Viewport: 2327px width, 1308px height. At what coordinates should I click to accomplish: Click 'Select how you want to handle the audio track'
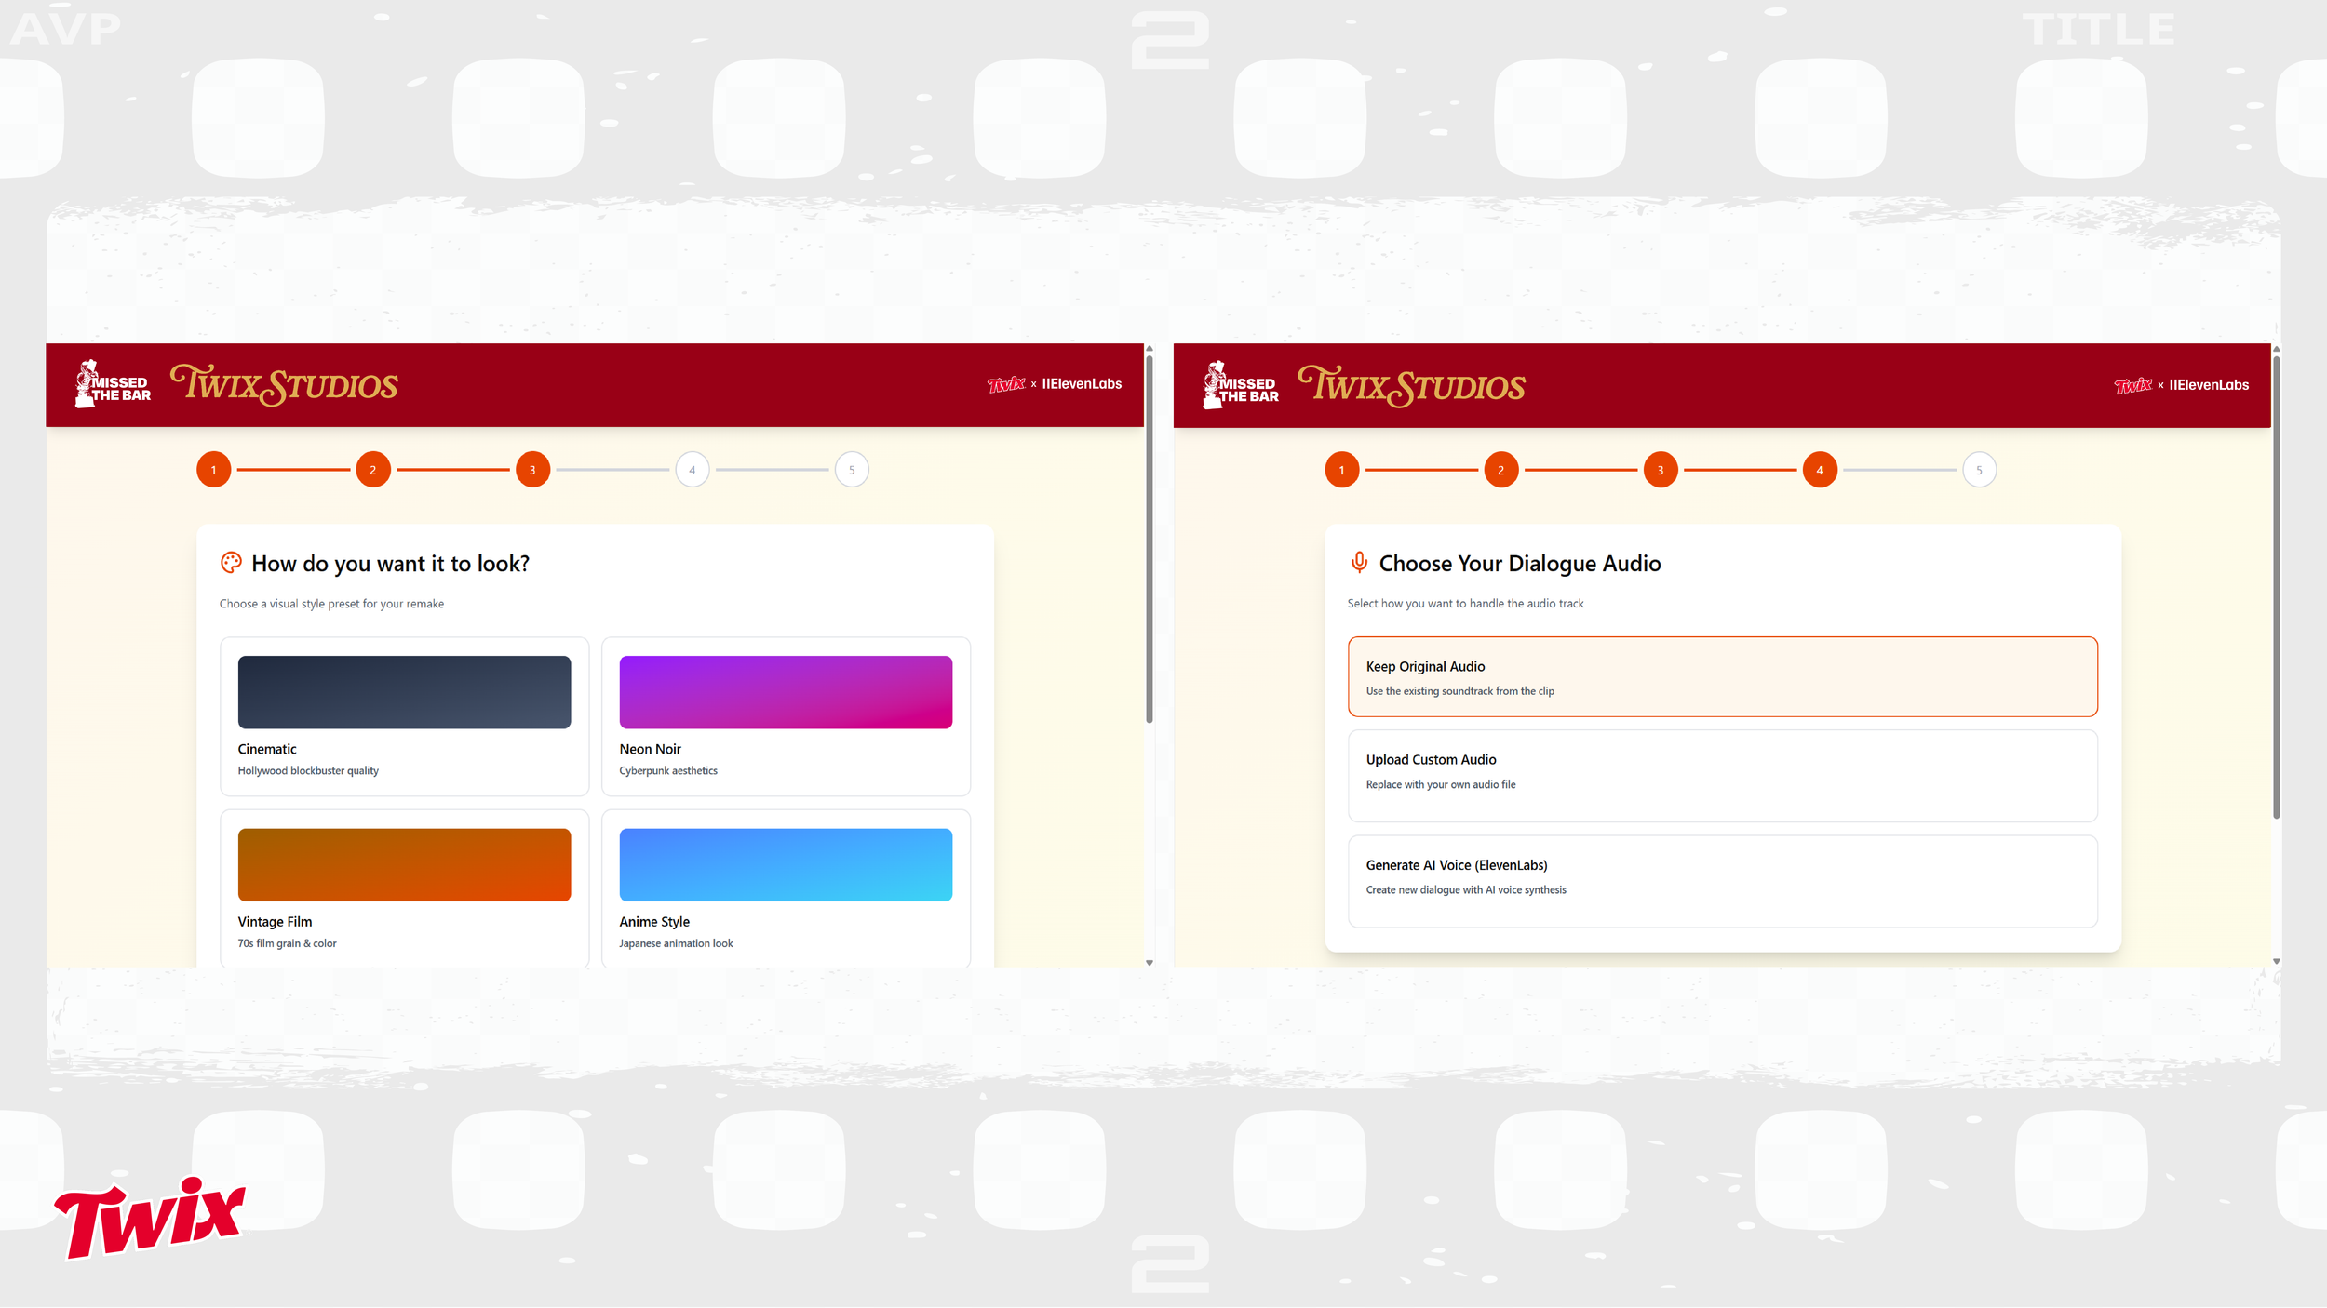point(1465,603)
